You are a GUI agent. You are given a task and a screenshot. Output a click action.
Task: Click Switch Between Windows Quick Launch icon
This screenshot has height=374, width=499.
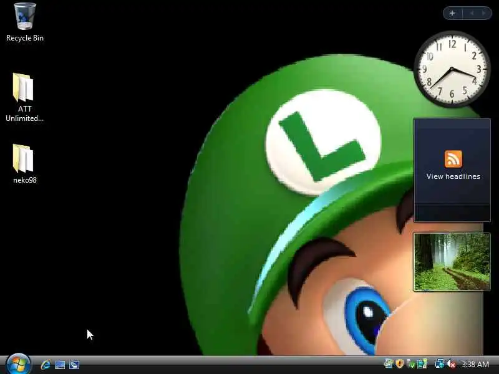pyautogui.click(x=74, y=365)
